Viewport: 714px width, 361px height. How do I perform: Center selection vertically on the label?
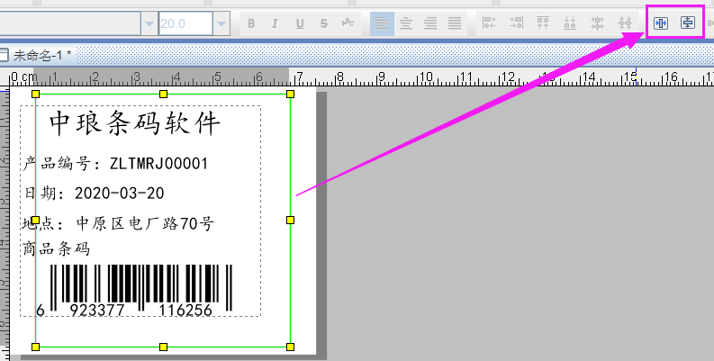click(x=689, y=23)
